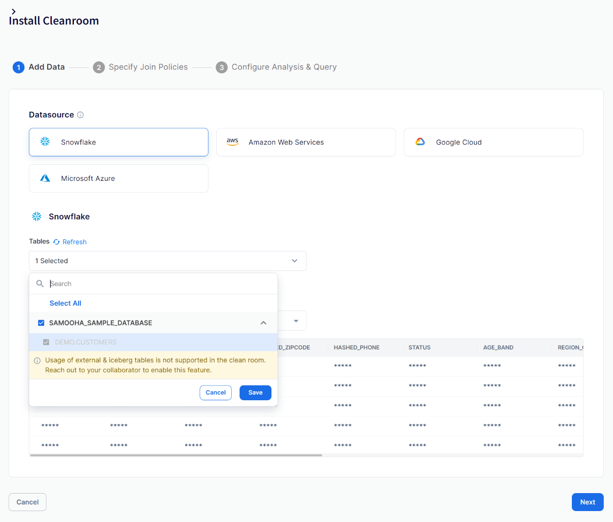The image size is (613, 522).
Task: Click the AWS logo icon
Action: 233,141
